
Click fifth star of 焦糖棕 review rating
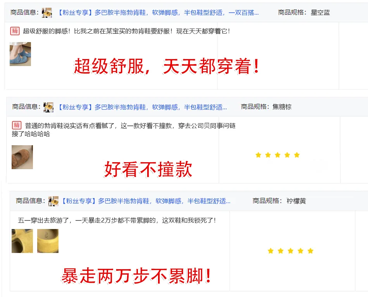pos(297,155)
